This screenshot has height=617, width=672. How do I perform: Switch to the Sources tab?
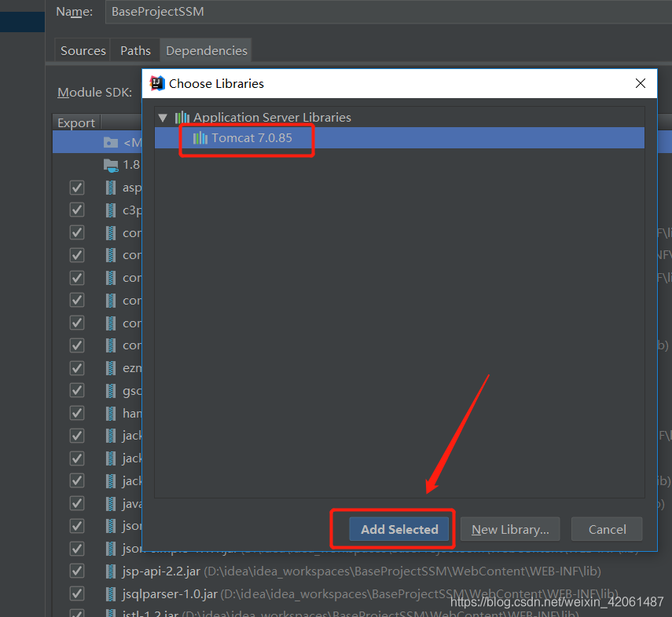point(83,50)
